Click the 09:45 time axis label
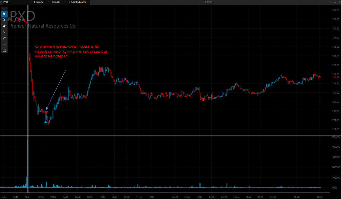342x199 pixels. (41, 197)
